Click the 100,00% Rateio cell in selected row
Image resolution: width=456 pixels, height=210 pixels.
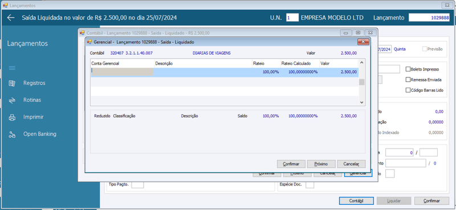[x=271, y=72]
